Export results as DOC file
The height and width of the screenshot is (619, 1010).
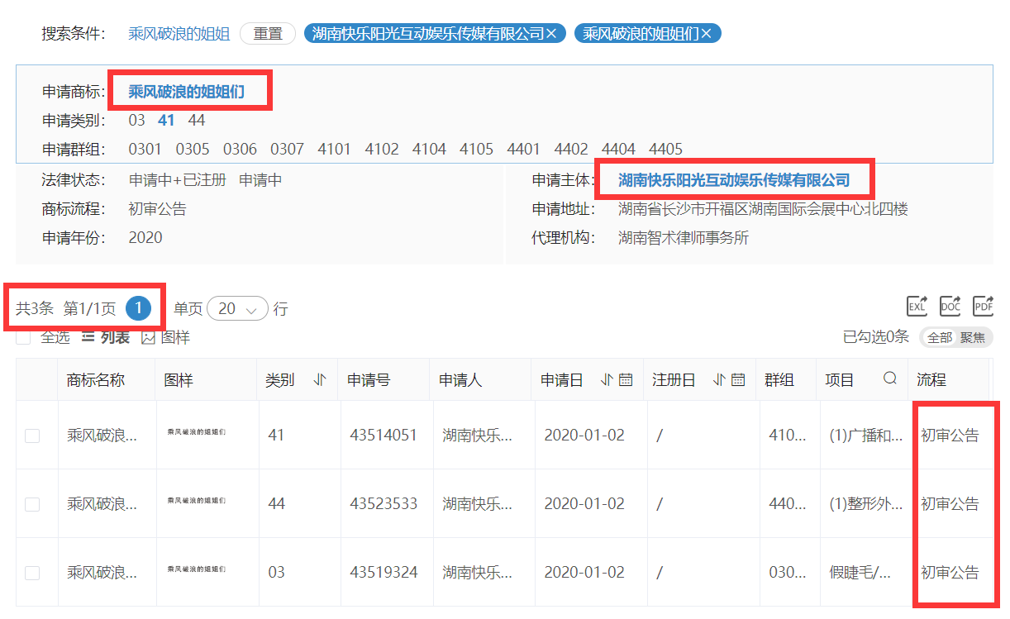click(950, 306)
